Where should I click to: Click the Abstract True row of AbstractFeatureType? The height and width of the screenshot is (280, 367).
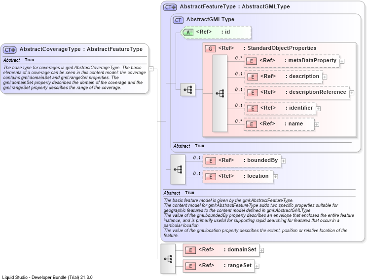(259, 193)
